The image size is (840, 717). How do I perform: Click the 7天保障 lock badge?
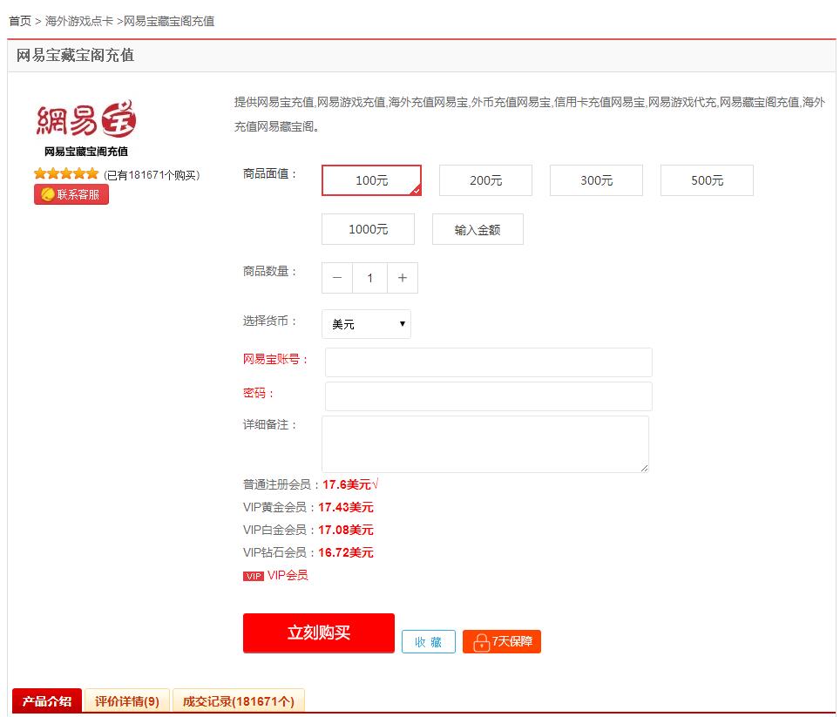502,642
